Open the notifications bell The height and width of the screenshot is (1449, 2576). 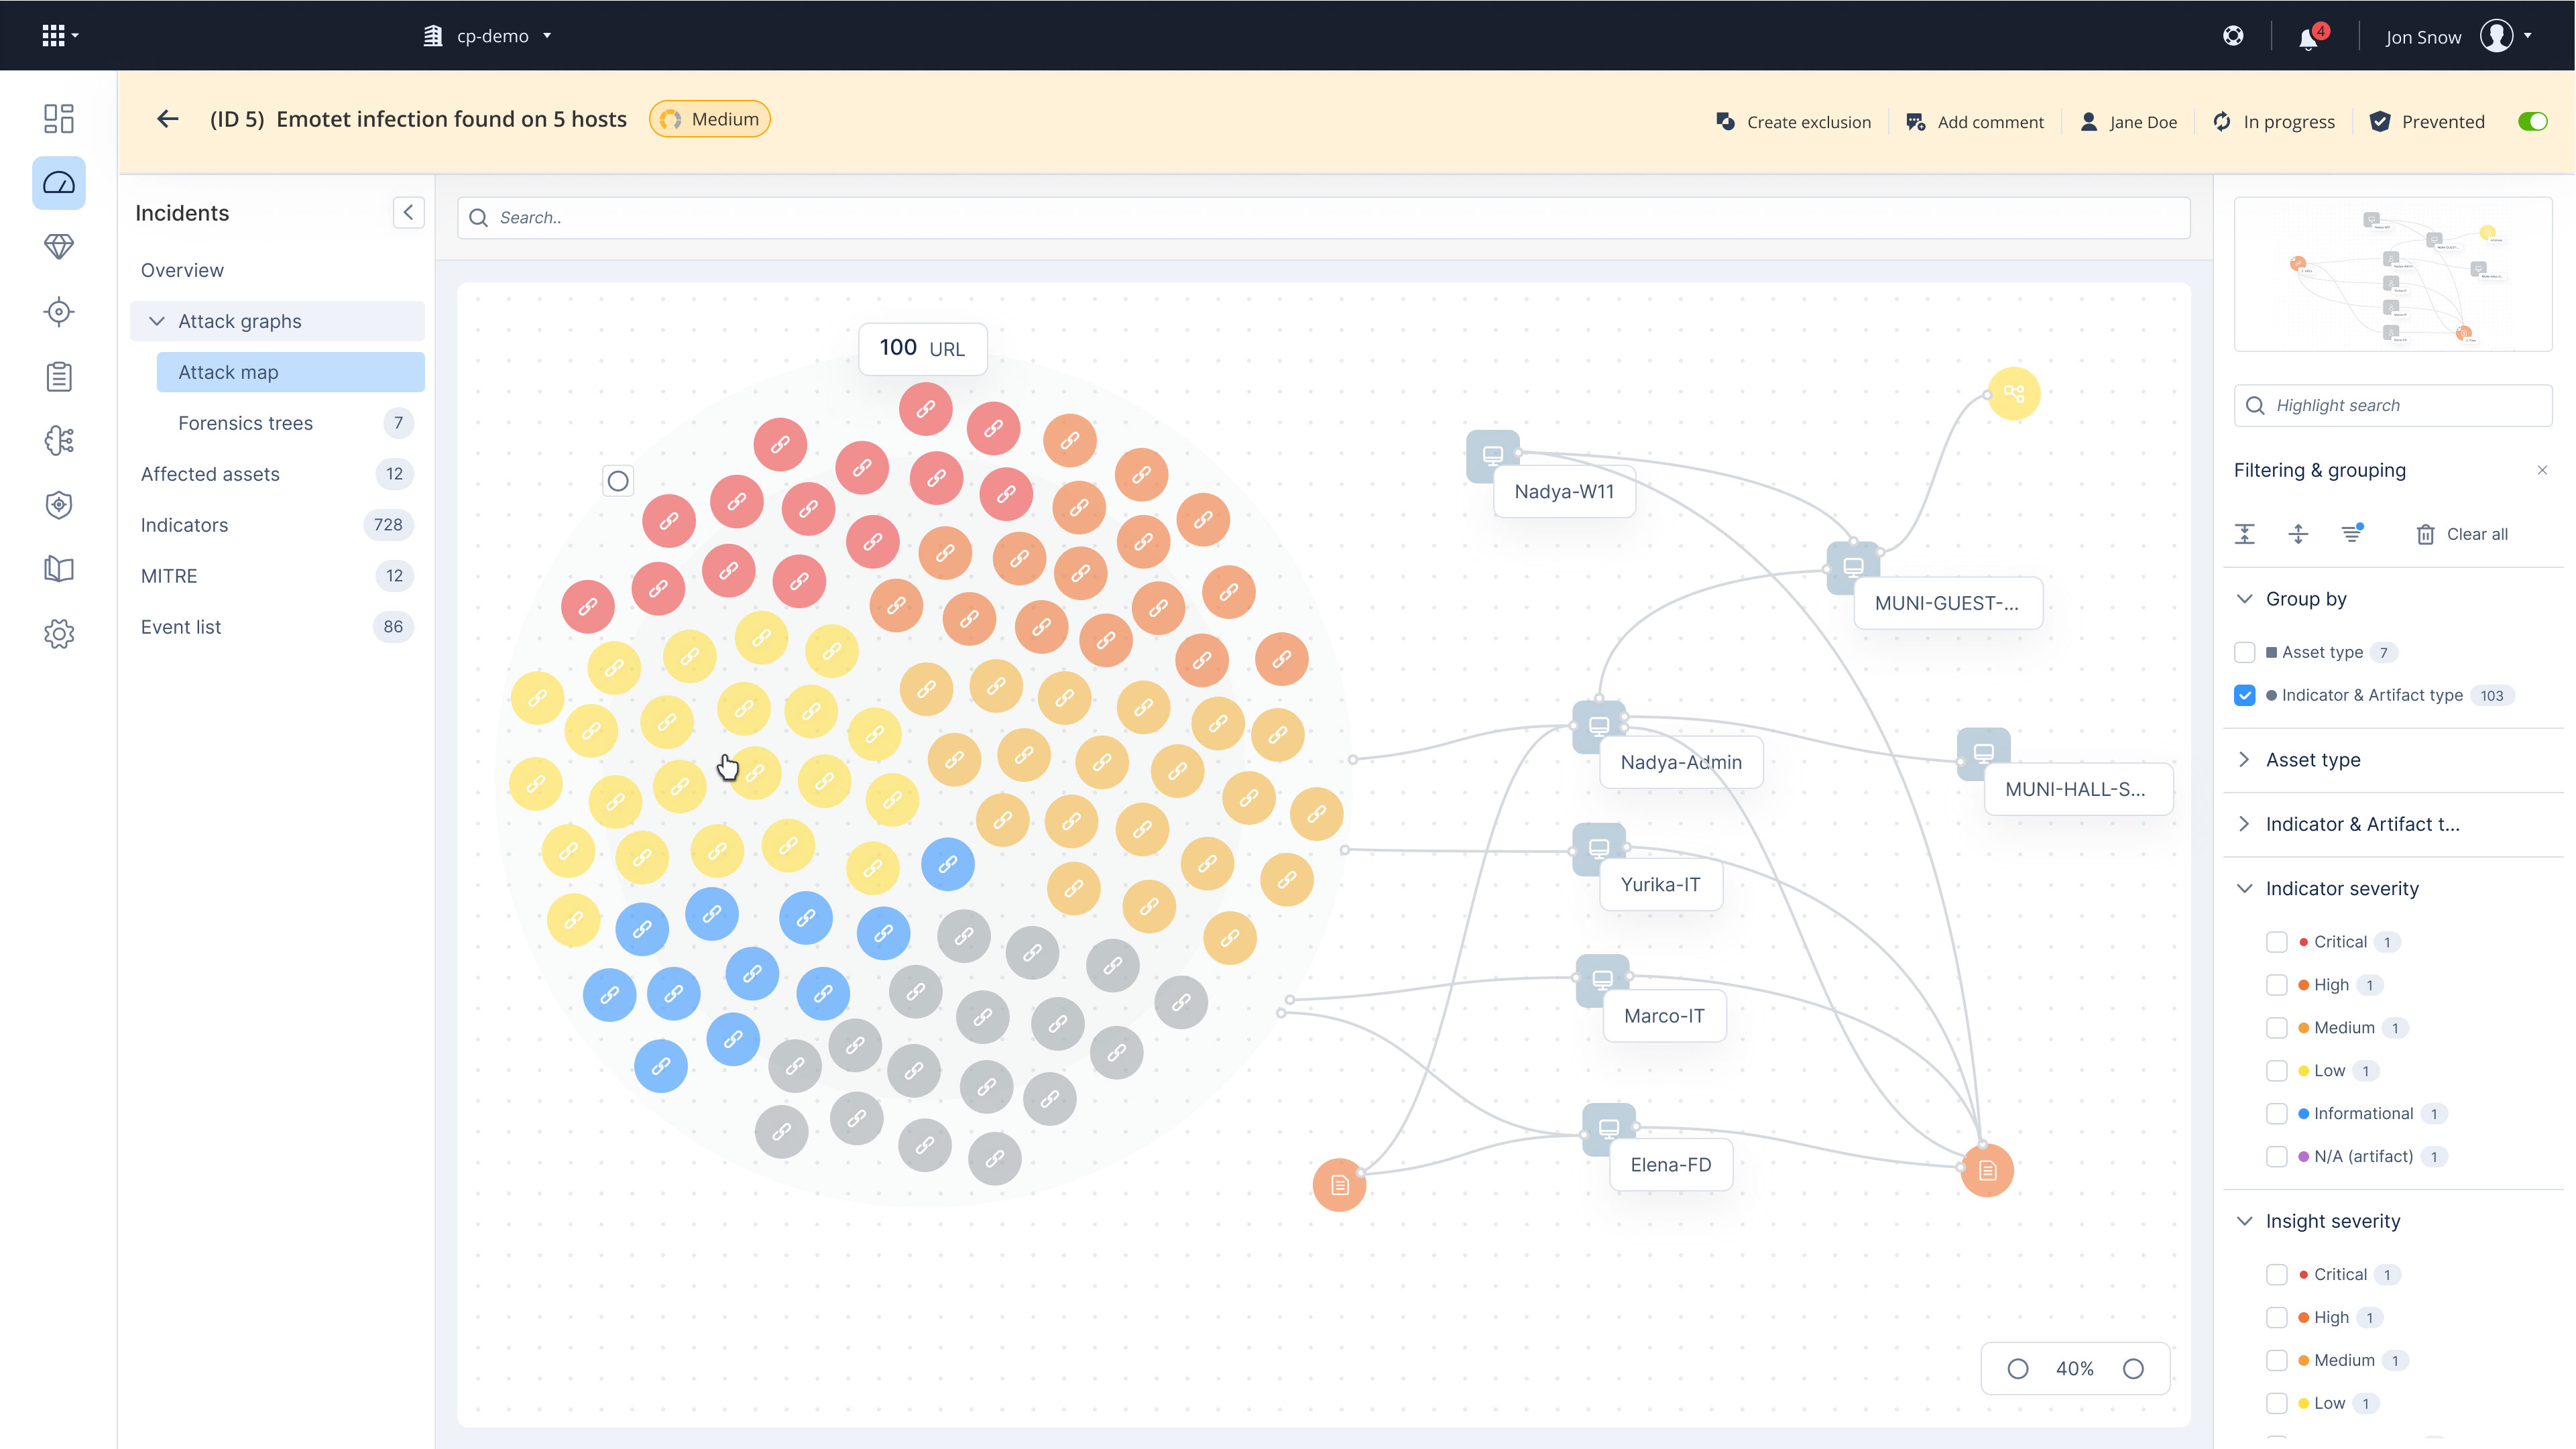2308,38
